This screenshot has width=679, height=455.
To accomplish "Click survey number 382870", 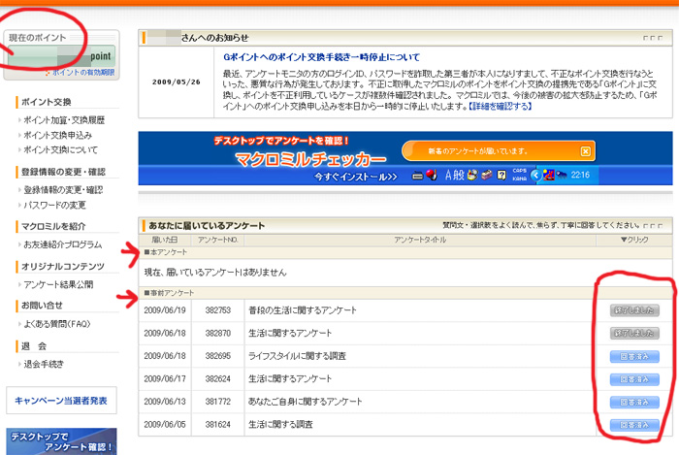I will click(x=218, y=333).
